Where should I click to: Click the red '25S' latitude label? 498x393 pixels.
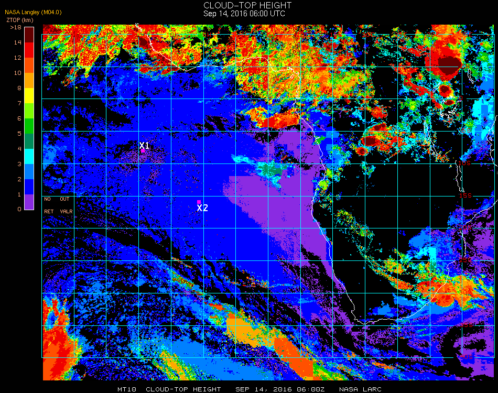[465, 260]
